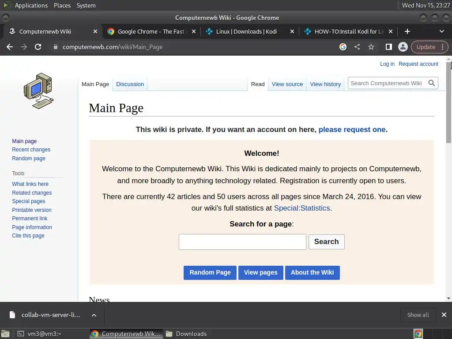Switch to the Google Chrome tab
Viewport: 452px width, 339px height.
pyautogui.click(x=151, y=31)
